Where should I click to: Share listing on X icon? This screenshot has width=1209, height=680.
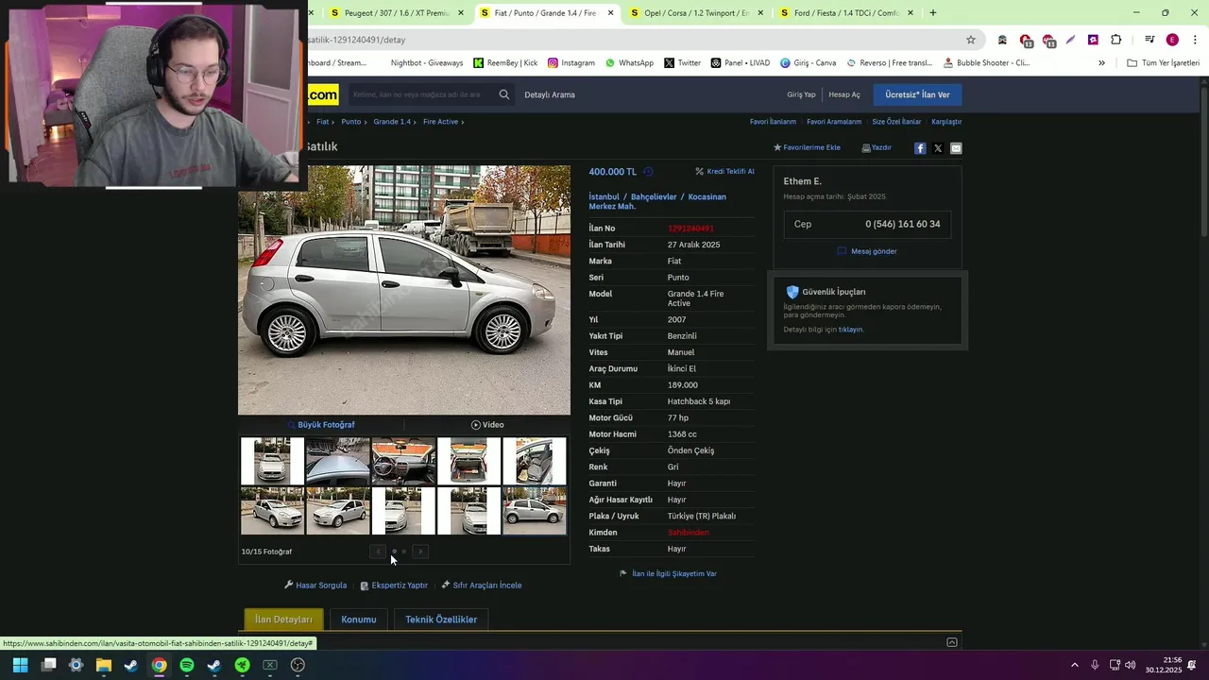click(938, 148)
